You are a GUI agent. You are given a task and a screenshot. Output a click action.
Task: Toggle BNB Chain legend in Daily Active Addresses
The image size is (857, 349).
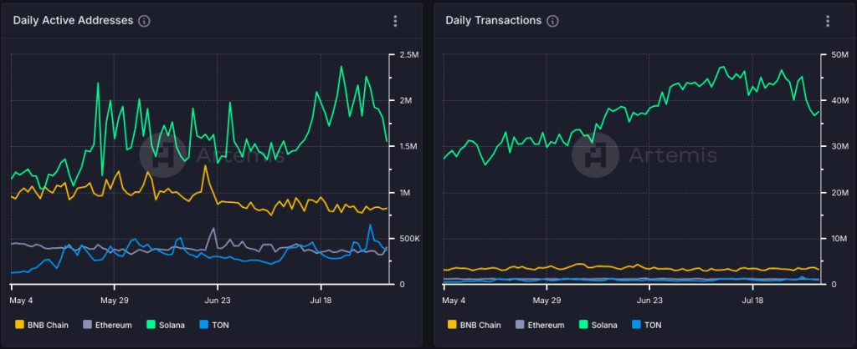point(42,325)
